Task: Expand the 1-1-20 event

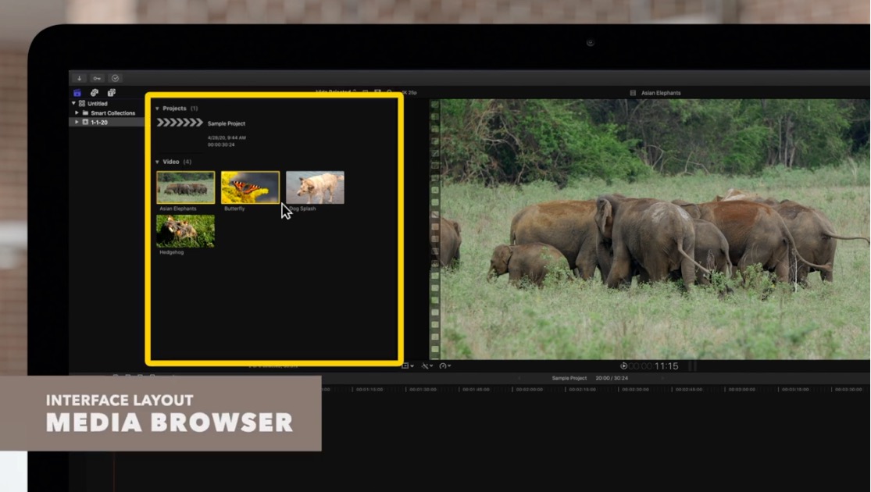Action: (77, 122)
